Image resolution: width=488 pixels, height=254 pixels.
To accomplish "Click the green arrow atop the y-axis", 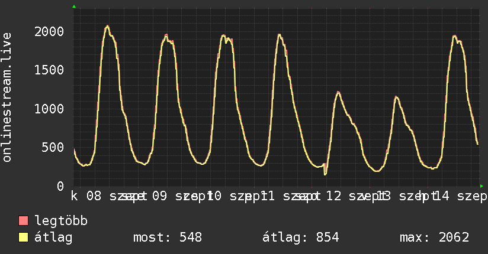I will 74,6.
